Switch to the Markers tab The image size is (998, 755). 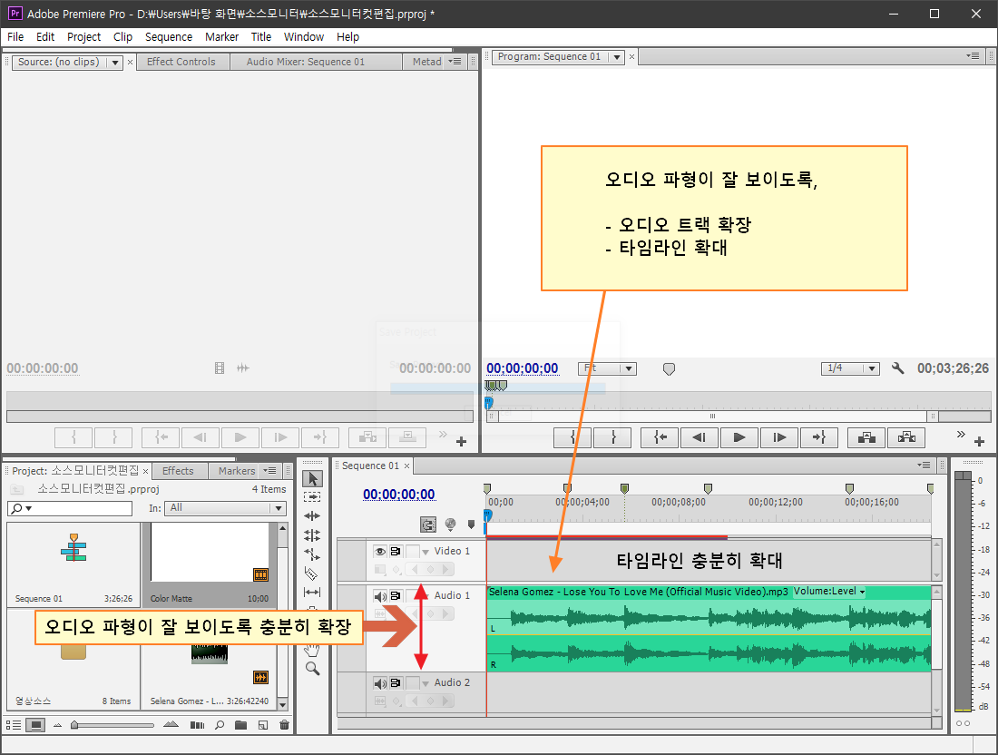click(x=237, y=471)
